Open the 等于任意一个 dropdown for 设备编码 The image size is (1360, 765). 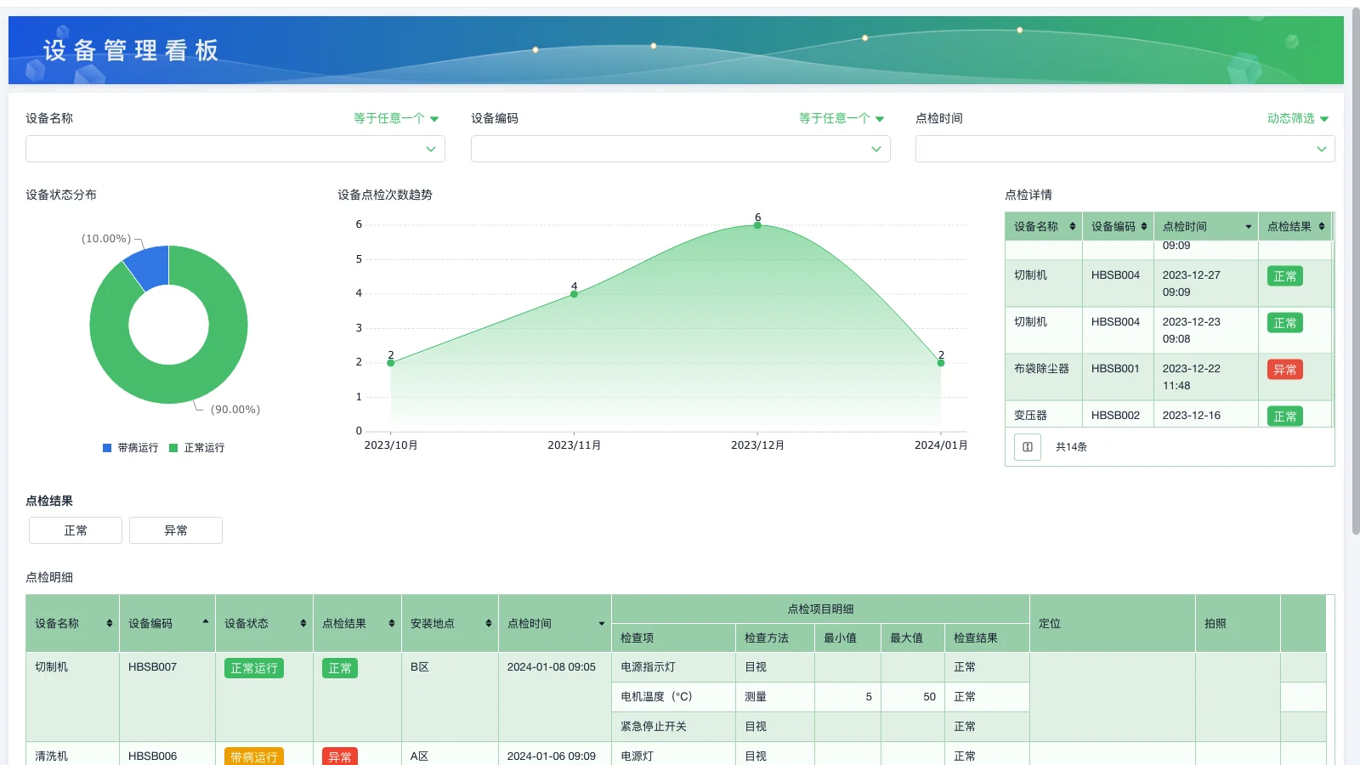[x=841, y=118]
